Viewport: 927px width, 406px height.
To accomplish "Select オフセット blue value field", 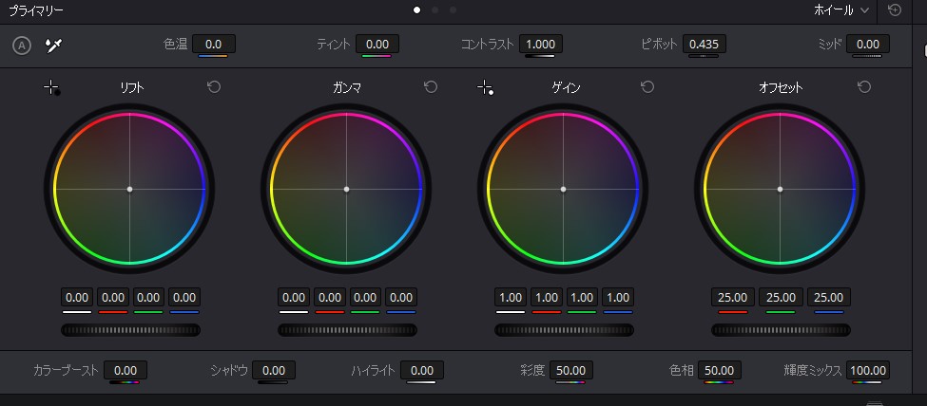I will 829,298.
